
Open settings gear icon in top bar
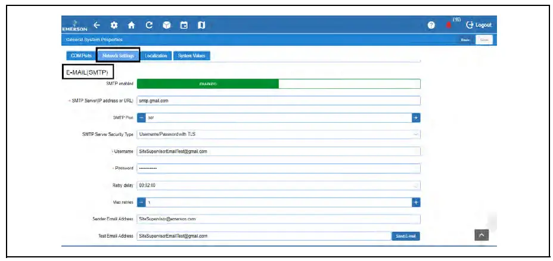pos(114,25)
